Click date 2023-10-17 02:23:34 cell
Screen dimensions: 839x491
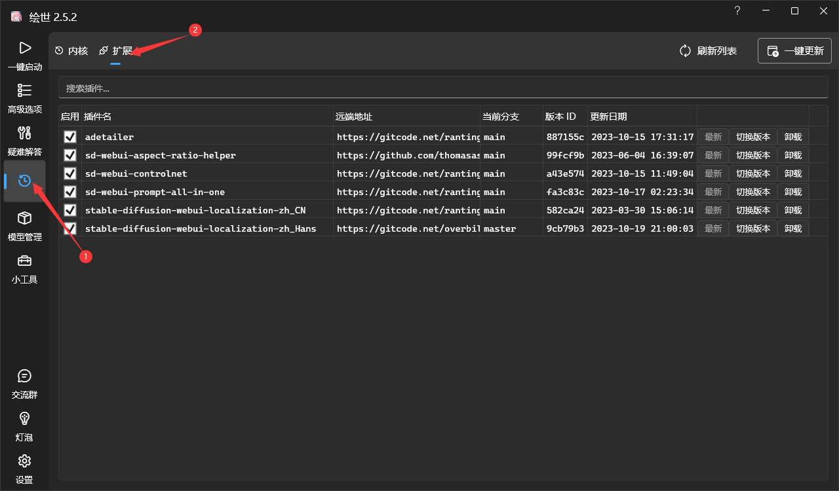642,192
